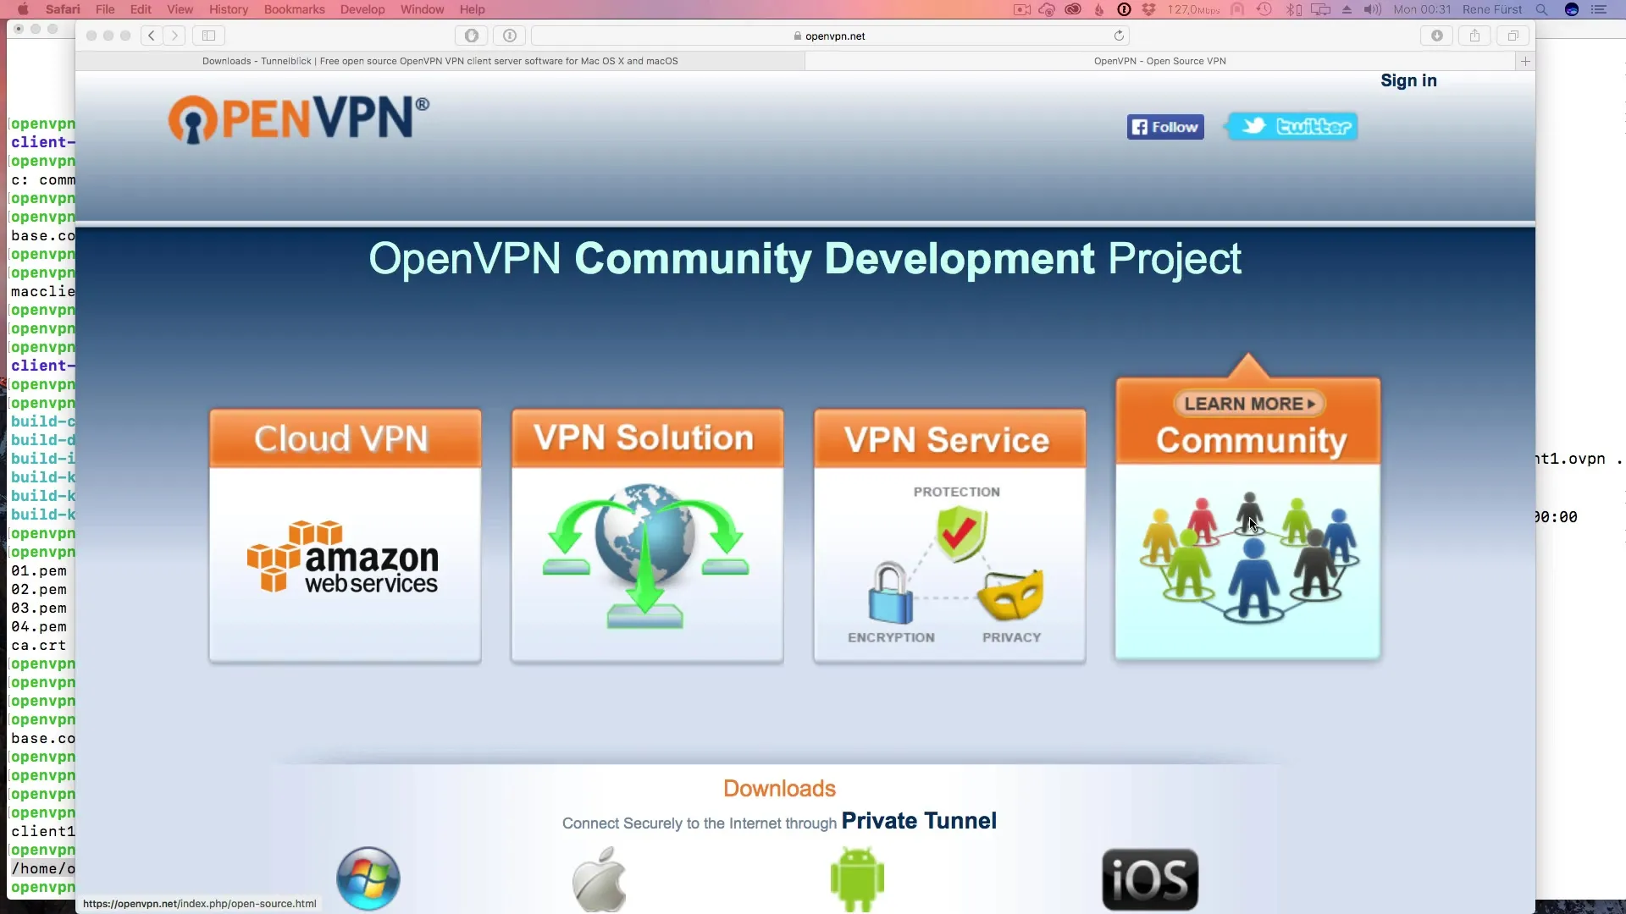Open the VPN Solution card header
Screen dimensions: 1626x914
tap(647, 438)
